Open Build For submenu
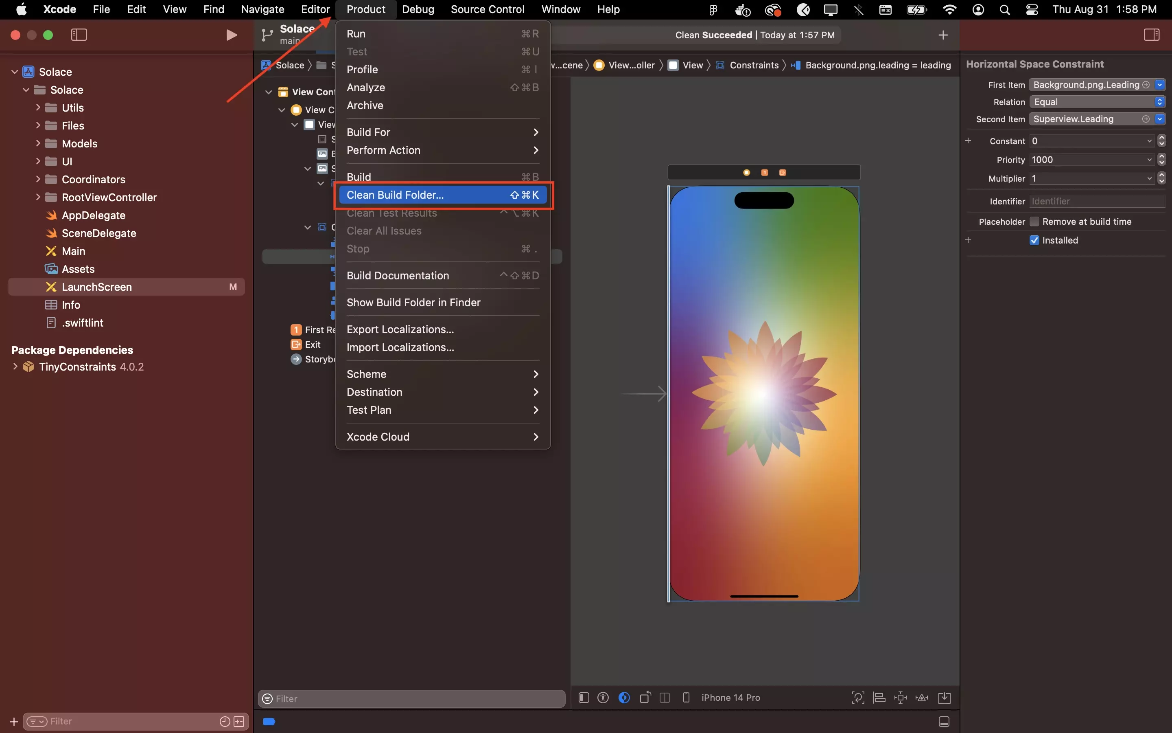1172x733 pixels. (443, 132)
